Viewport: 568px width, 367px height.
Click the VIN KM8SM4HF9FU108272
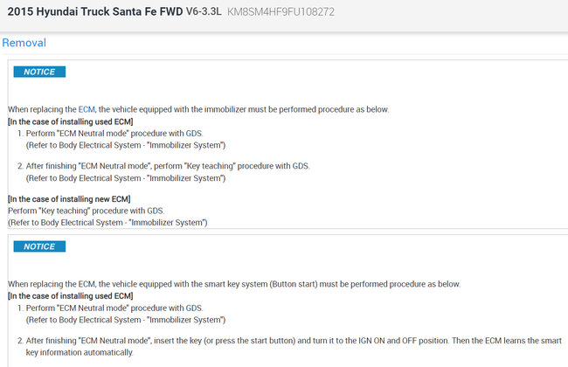click(281, 13)
